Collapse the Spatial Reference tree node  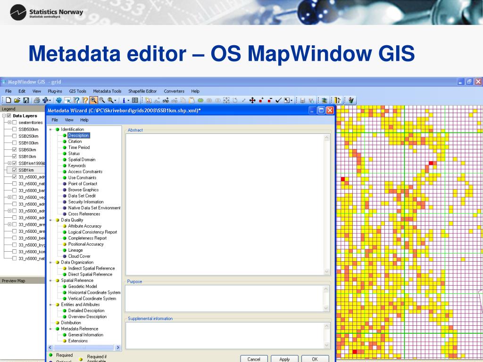50,280
